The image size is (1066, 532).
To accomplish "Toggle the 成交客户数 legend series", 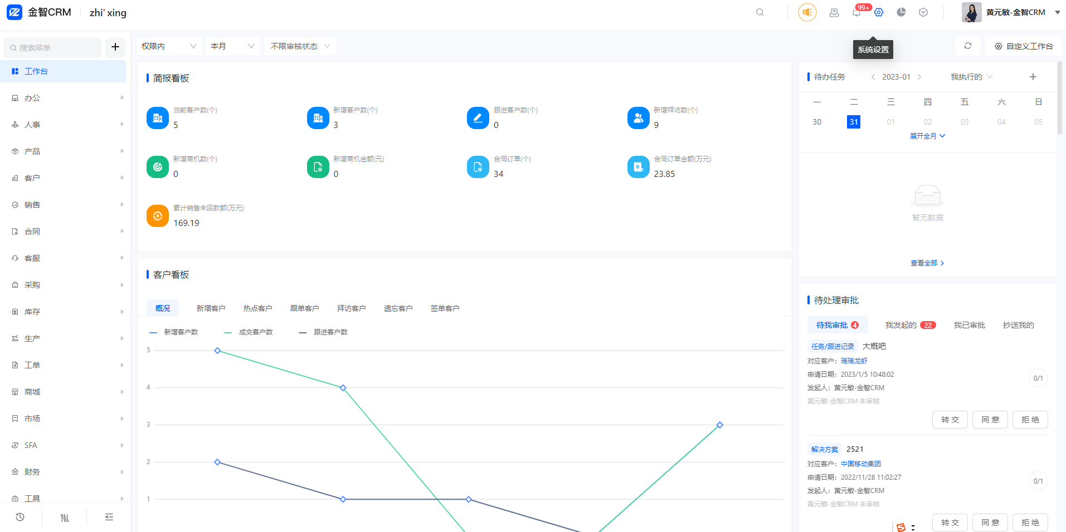I will 249,332.
